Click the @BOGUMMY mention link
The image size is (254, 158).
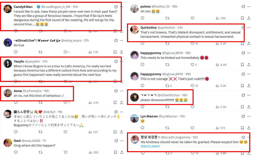(x=150, y=146)
